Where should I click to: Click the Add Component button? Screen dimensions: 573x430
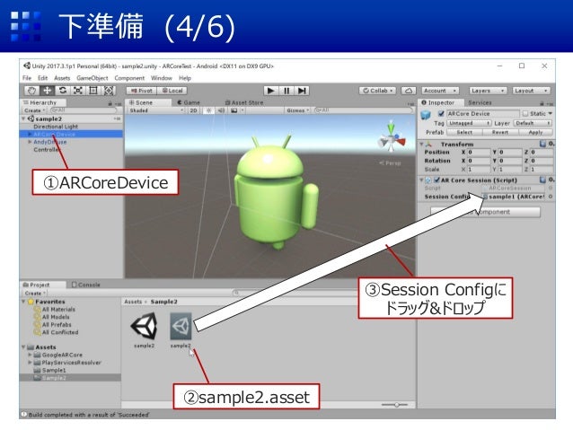coord(485,212)
